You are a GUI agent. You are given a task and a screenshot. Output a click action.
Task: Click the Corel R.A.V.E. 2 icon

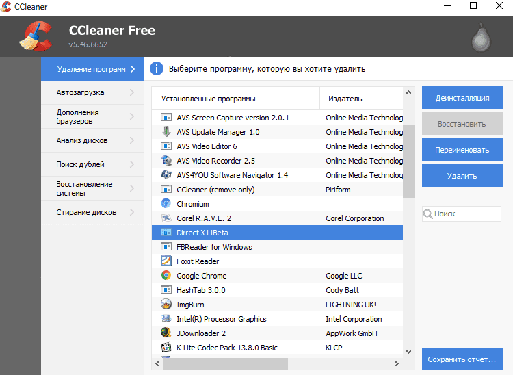[166, 218]
